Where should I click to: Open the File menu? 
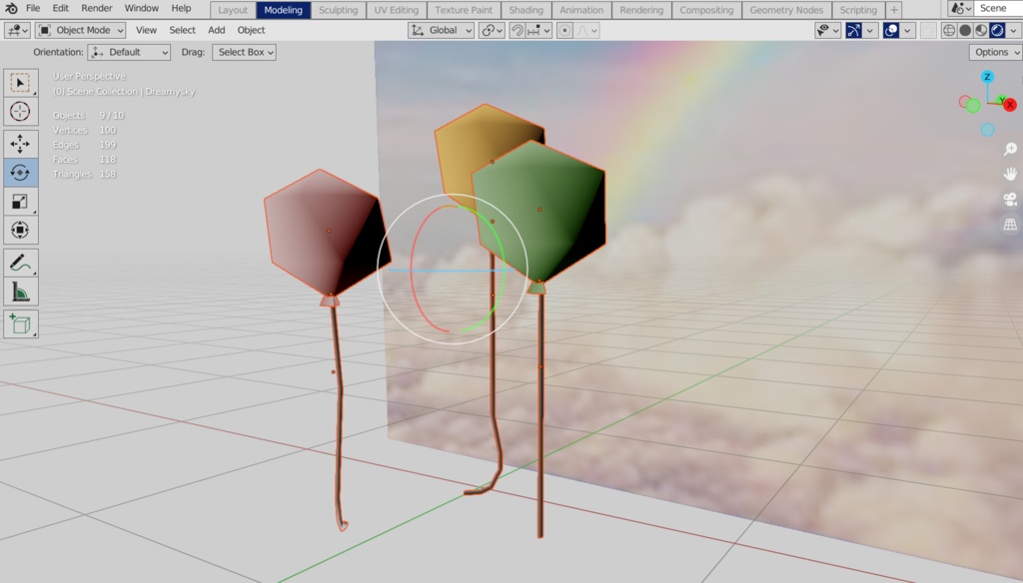33,8
